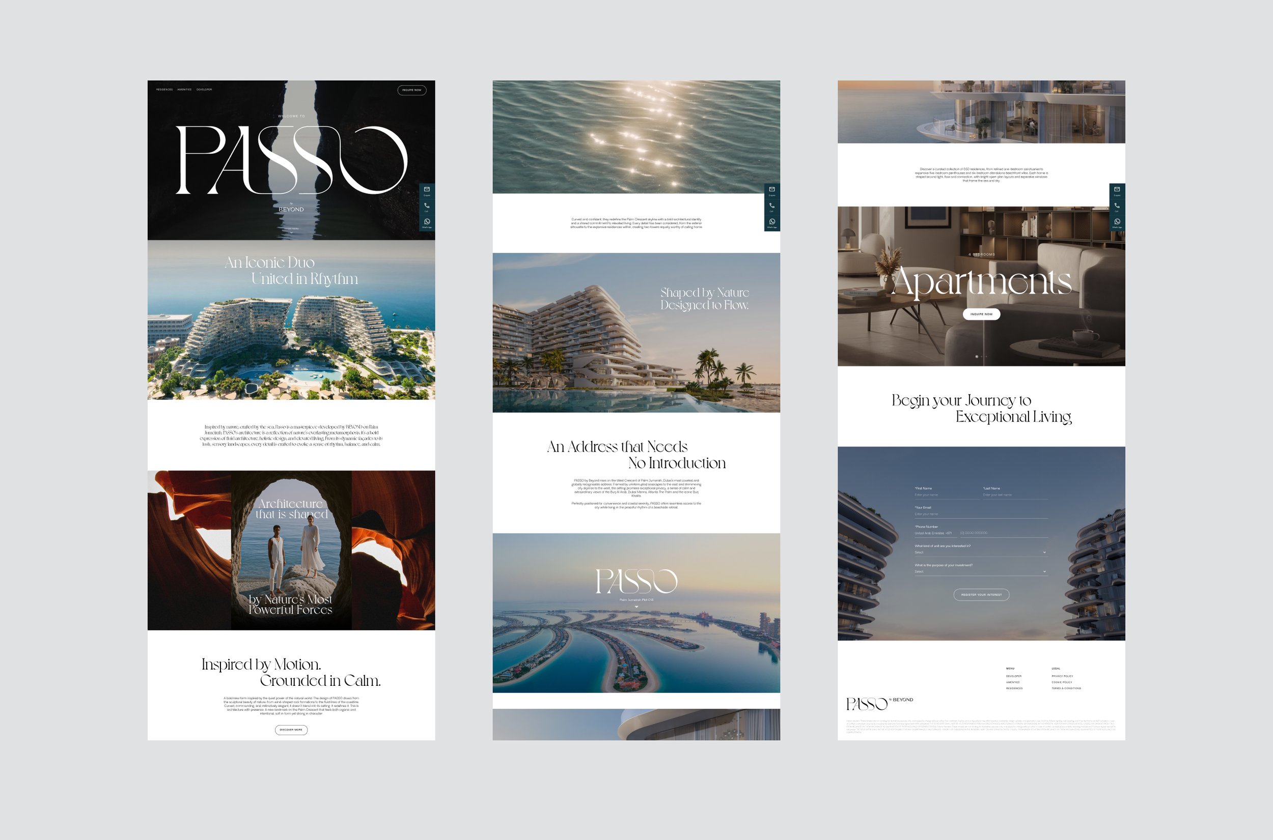Click the Inquire Now button in the header
This screenshot has height=840, width=1273.
(411, 90)
